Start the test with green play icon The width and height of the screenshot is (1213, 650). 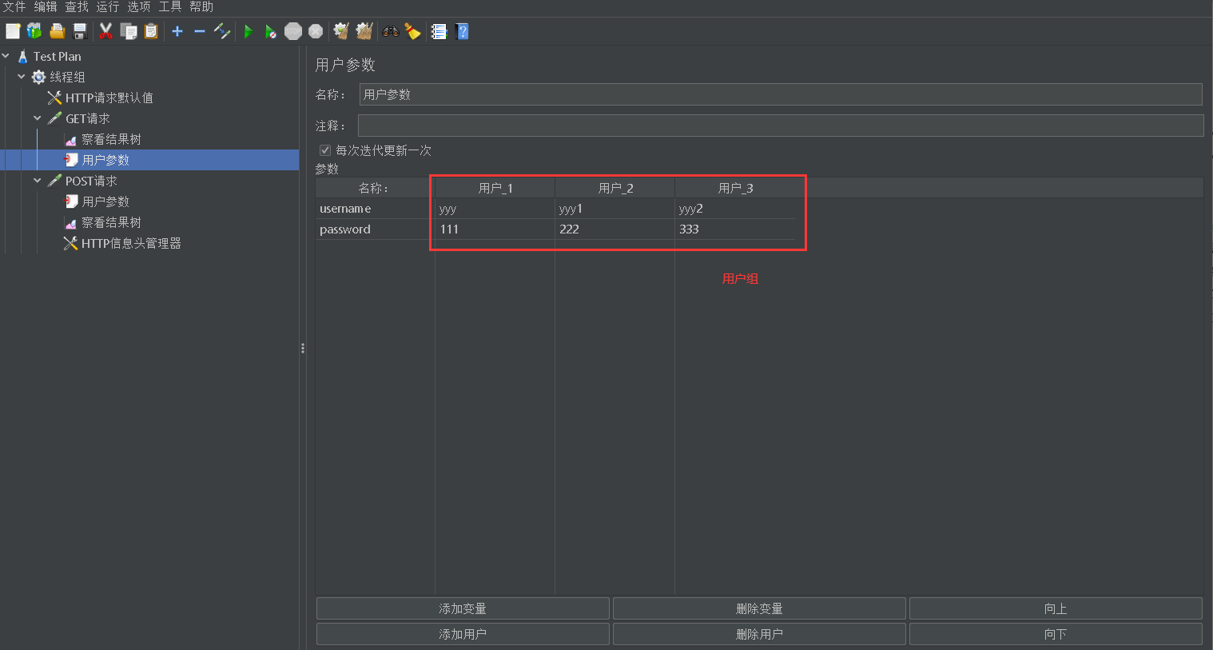point(249,31)
